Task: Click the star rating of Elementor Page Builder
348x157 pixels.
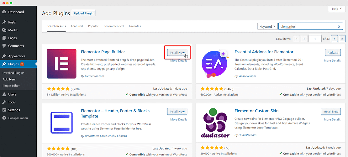Action: pyautogui.click(x=58, y=89)
